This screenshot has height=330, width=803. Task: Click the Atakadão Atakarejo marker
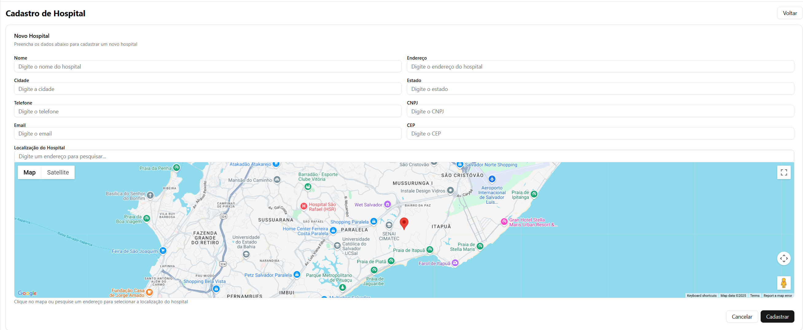(276, 164)
